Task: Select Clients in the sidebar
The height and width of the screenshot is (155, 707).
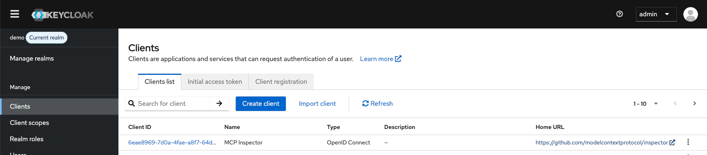Action: [x=59, y=107]
